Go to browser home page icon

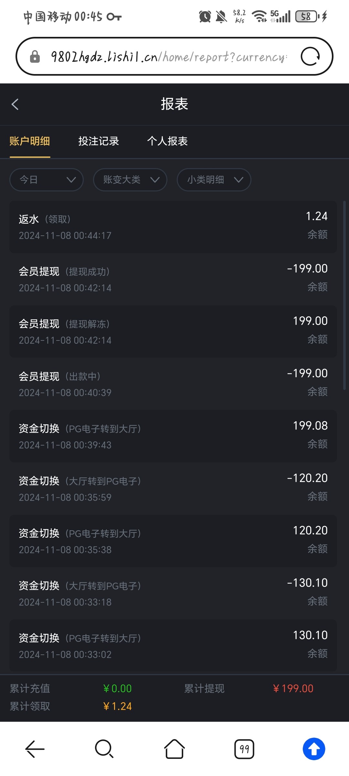174,749
